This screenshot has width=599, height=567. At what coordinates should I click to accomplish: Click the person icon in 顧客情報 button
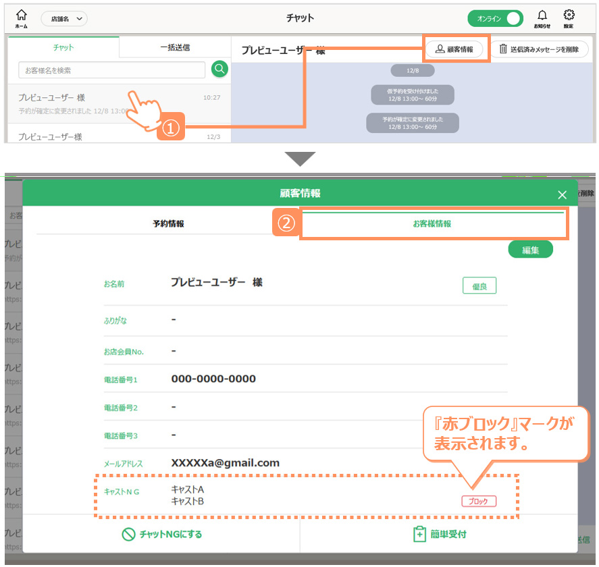point(440,49)
